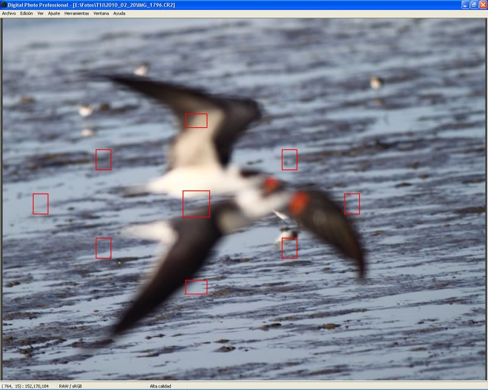Click the AF point below the red beak
The width and height of the screenshot is (488, 390).
coord(290,248)
